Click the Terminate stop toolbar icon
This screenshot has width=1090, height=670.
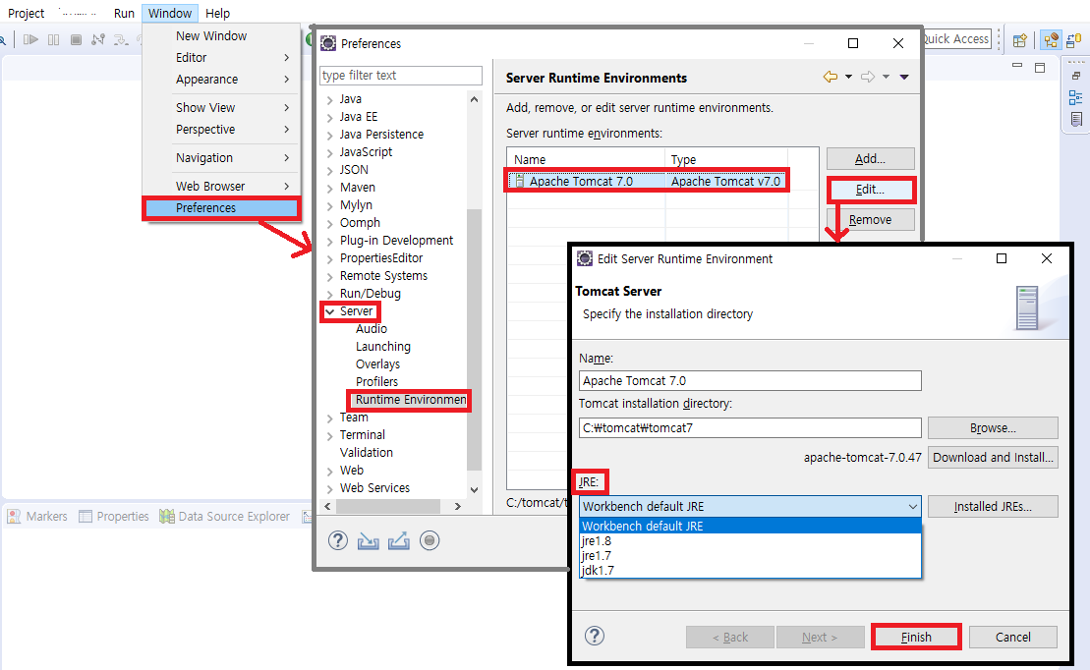77,39
